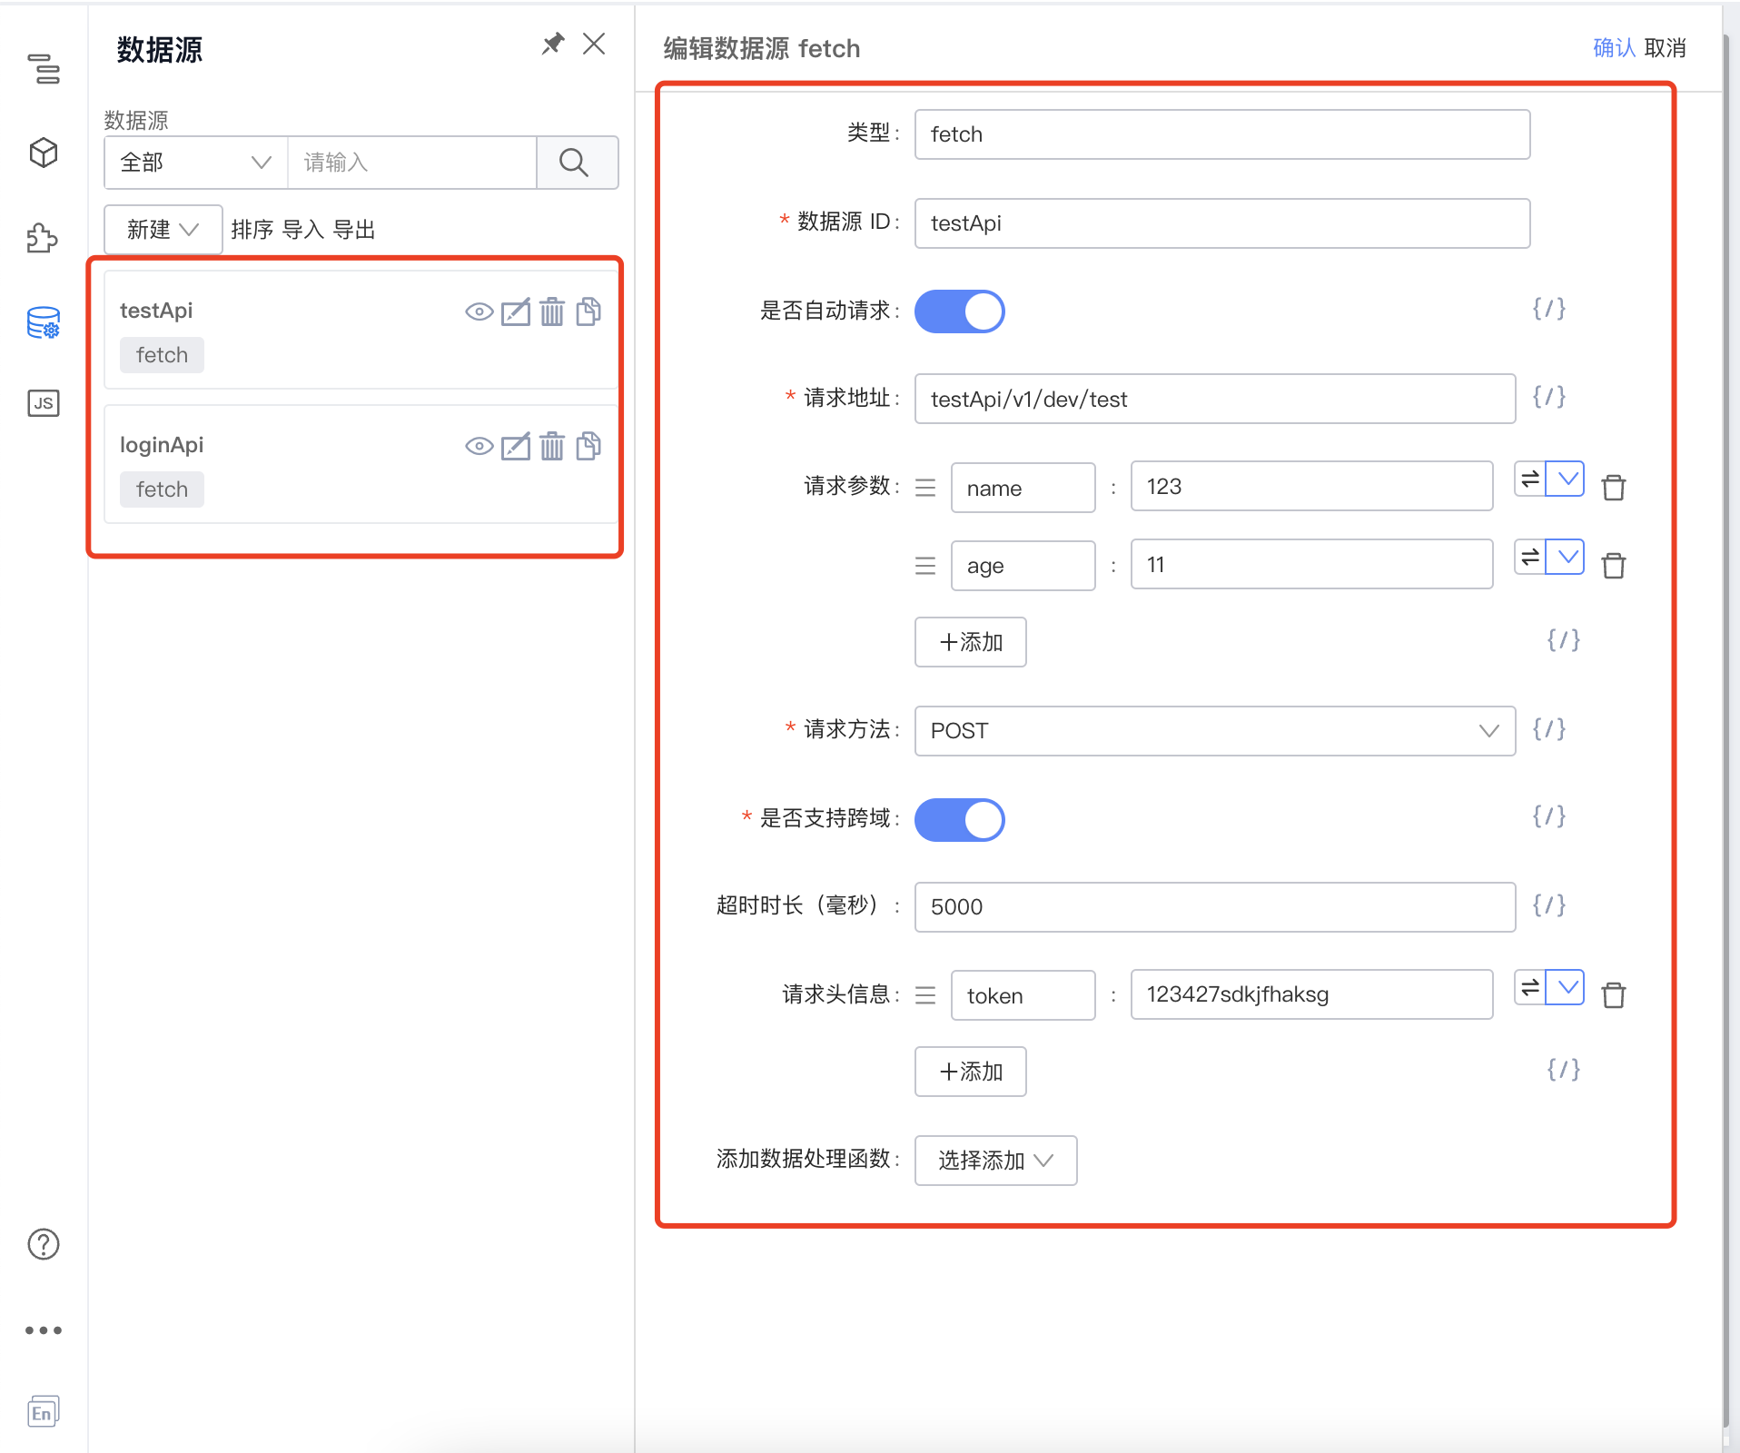The image size is (1740, 1453).
Task: Copy the testApi data source
Action: [x=588, y=311]
